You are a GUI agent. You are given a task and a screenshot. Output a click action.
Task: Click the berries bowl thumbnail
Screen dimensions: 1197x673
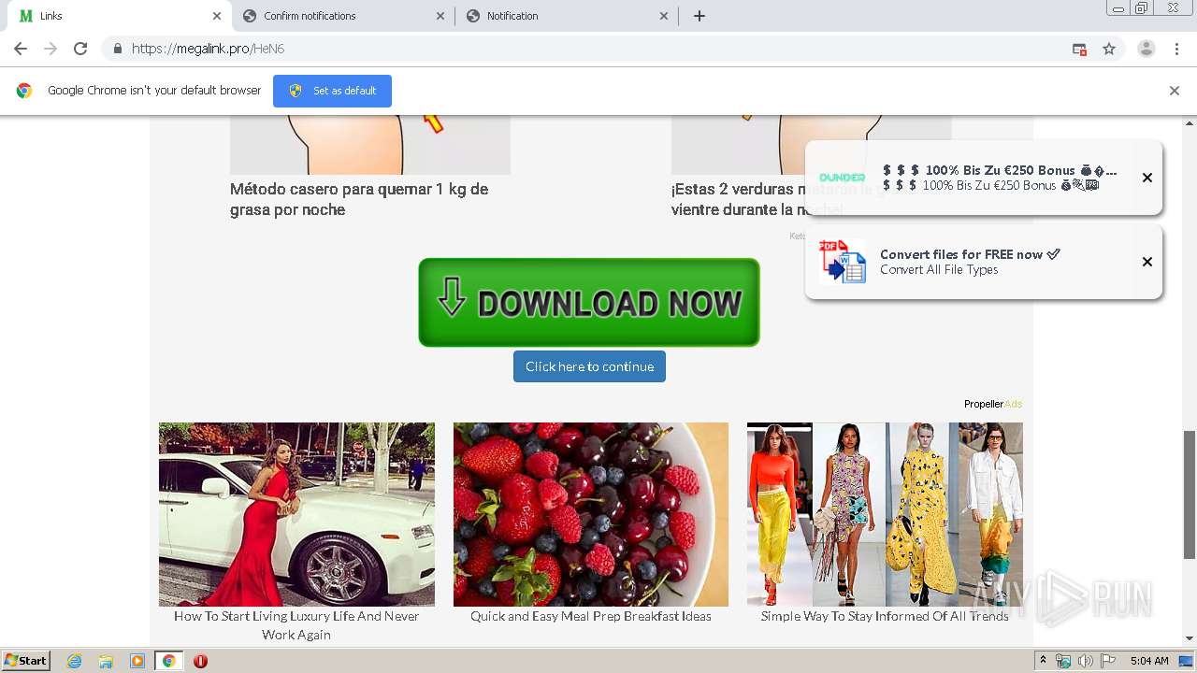[591, 514]
